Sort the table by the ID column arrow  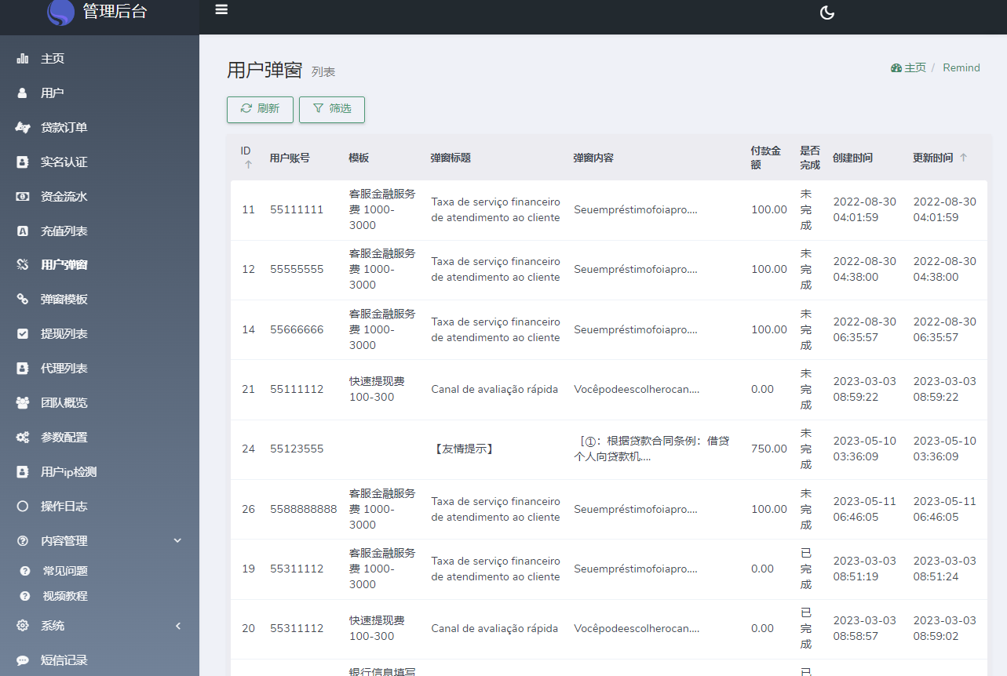(248, 165)
